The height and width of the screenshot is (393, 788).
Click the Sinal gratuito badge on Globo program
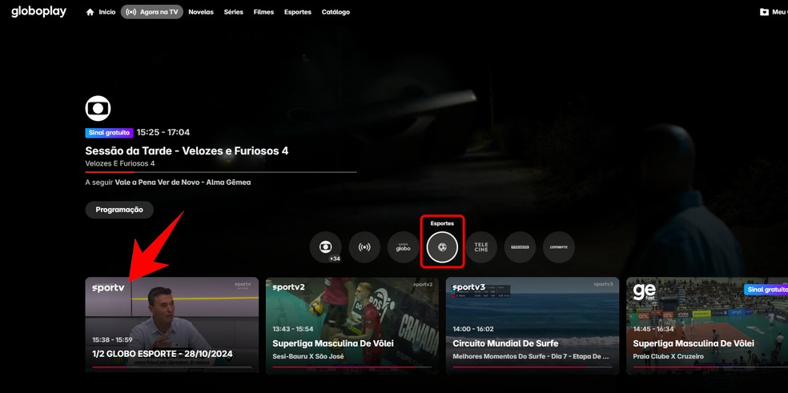pos(109,133)
